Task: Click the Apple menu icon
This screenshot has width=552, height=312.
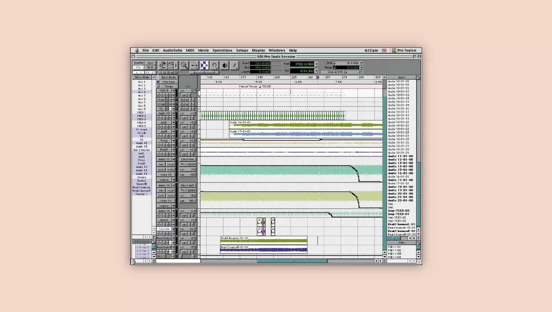Action: coord(137,50)
